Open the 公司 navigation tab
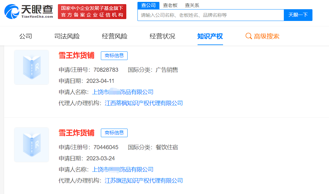This screenshot has width=329, height=194. pyautogui.click(x=25, y=36)
